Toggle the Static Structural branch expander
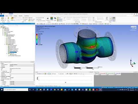This screenshot has height=104, width=138. point(3,35)
